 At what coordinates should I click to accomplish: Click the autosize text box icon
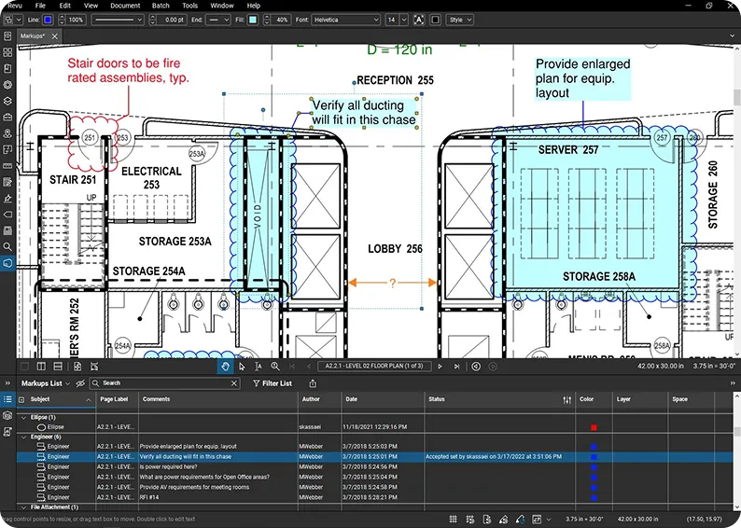pos(419,20)
